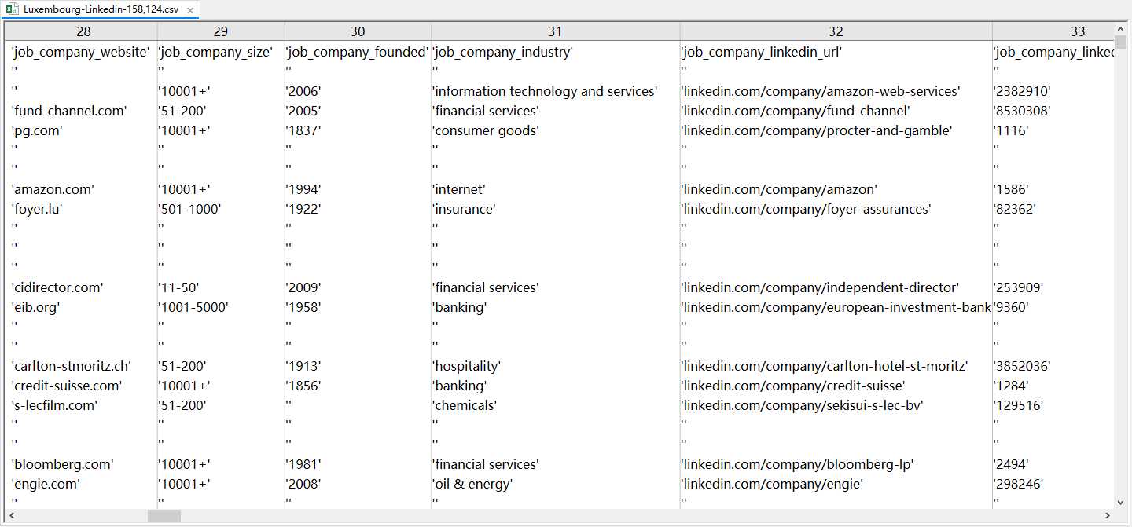1132x527 pixels.
Task: Click the vertical scrollbar up arrow
Action: pyautogui.click(x=1121, y=29)
